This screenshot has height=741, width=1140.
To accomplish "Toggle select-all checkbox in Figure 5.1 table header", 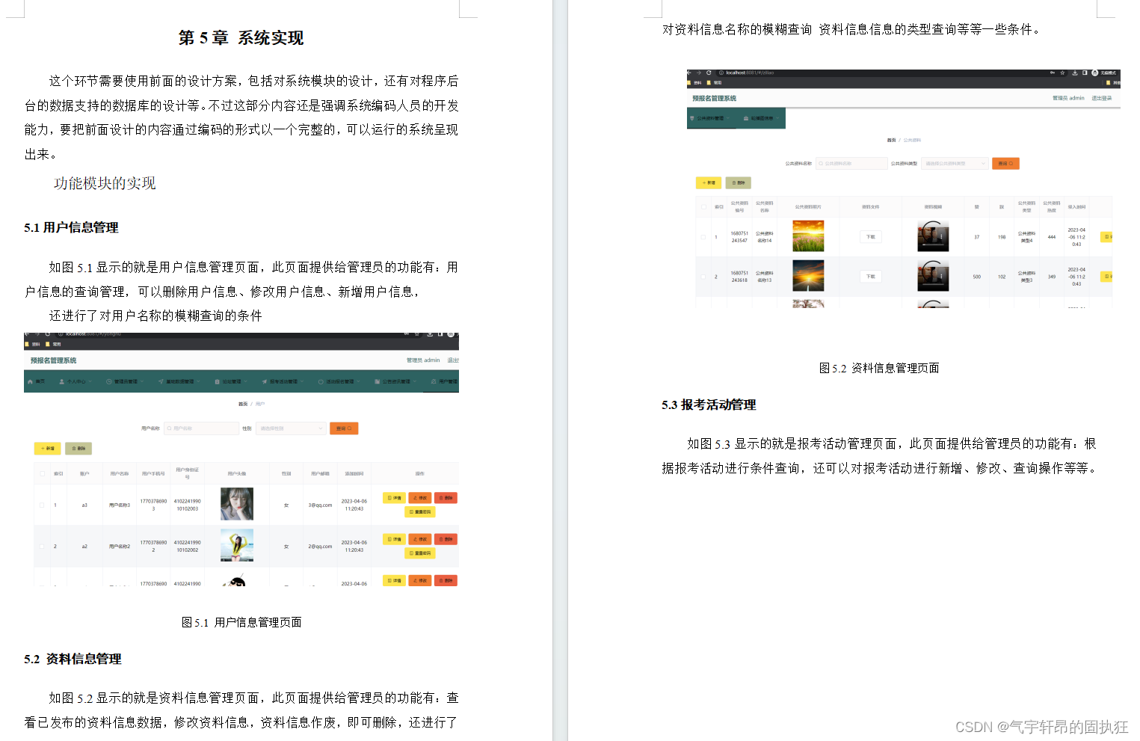I will point(42,473).
